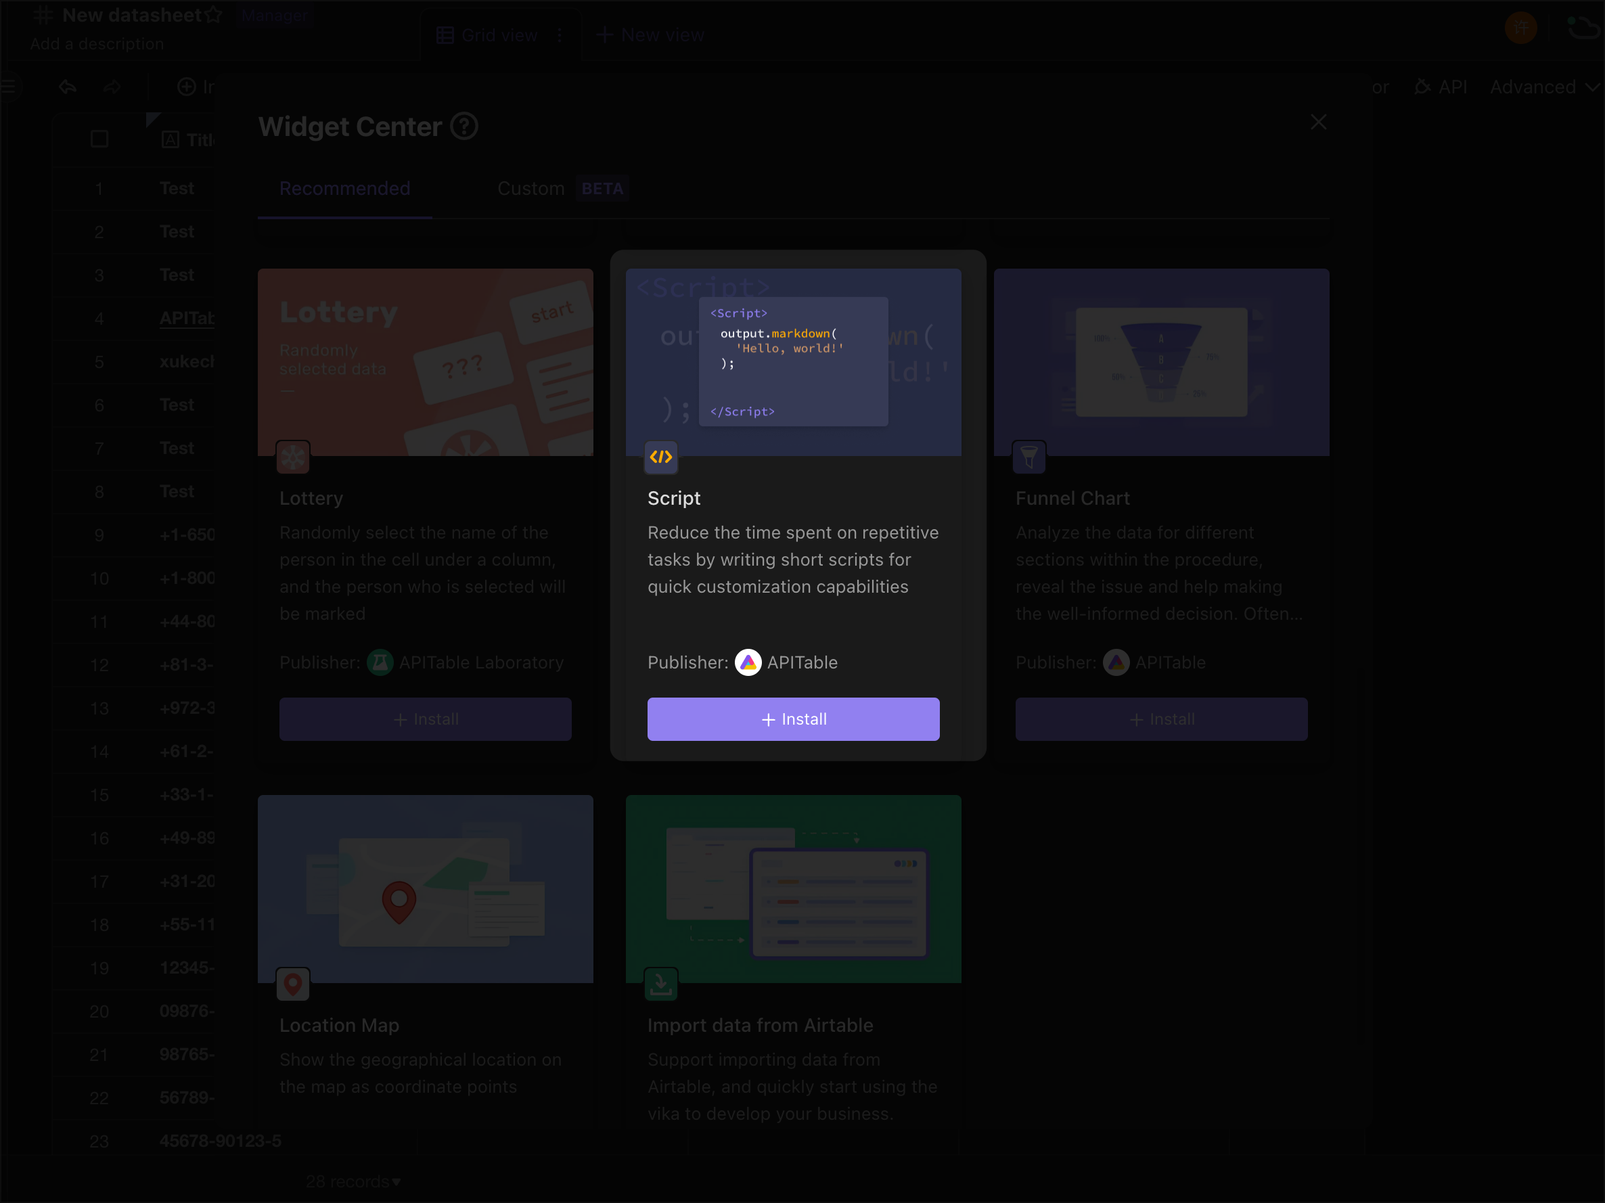Image resolution: width=1605 pixels, height=1203 pixels.
Task: Select the Import data from Airtable title
Action: point(760,1024)
